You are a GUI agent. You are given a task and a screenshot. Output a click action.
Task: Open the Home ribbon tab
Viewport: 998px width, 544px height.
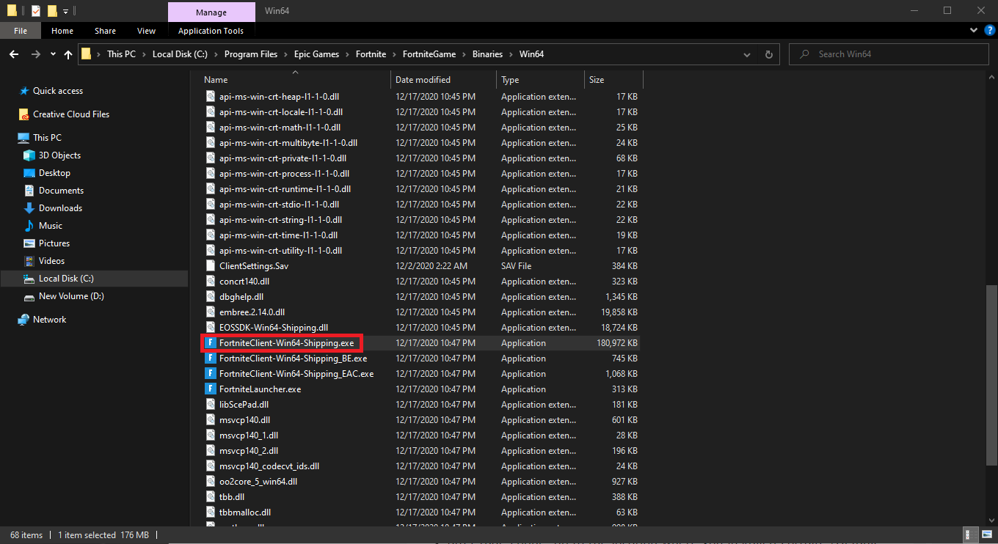click(62, 31)
